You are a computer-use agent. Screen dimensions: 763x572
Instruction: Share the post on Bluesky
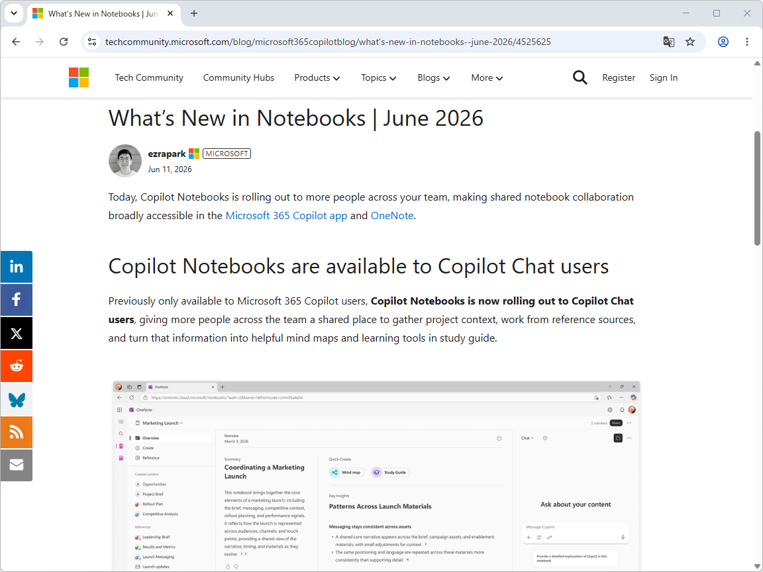point(17,399)
